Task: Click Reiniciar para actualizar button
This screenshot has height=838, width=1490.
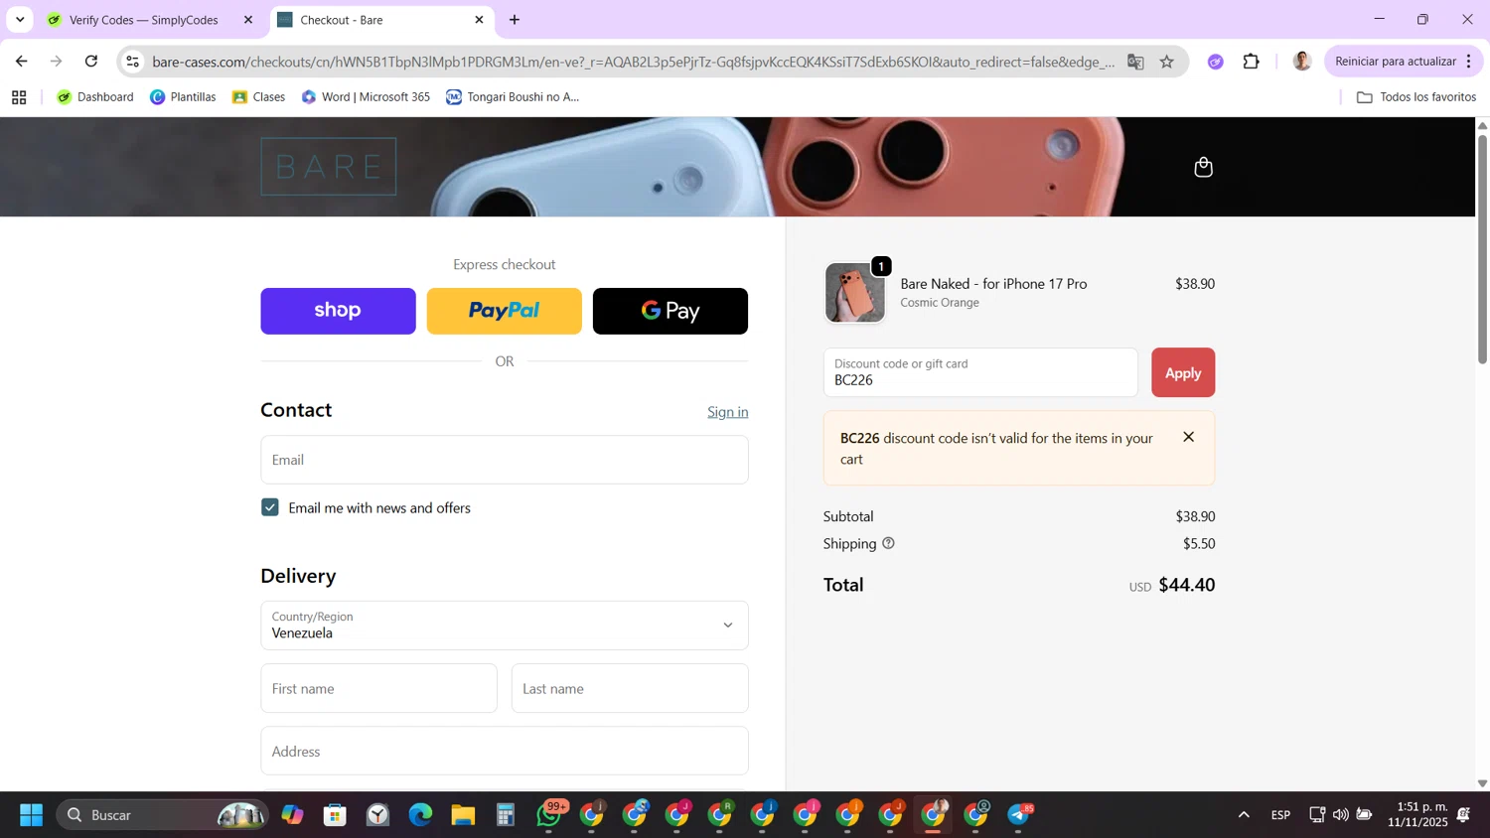Action: pyautogui.click(x=1396, y=62)
